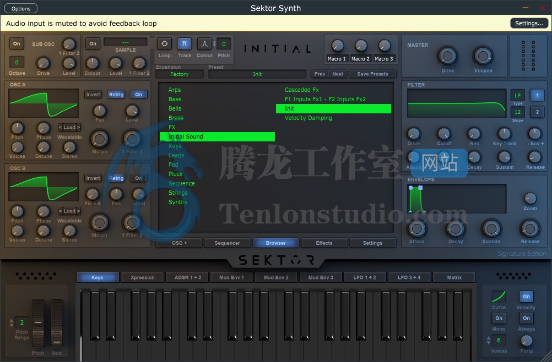Click the Pitch Range stepper arrows
The height and width of the screenshot is (362, 552).
click(12, 322)
